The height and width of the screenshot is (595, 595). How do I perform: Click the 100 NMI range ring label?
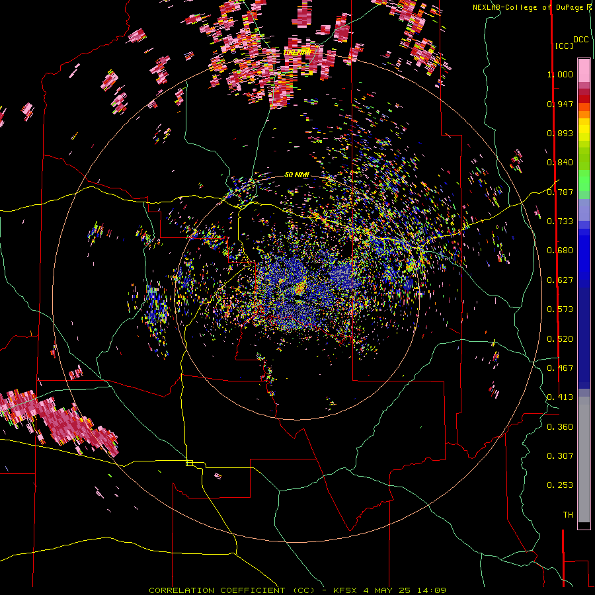297,52
